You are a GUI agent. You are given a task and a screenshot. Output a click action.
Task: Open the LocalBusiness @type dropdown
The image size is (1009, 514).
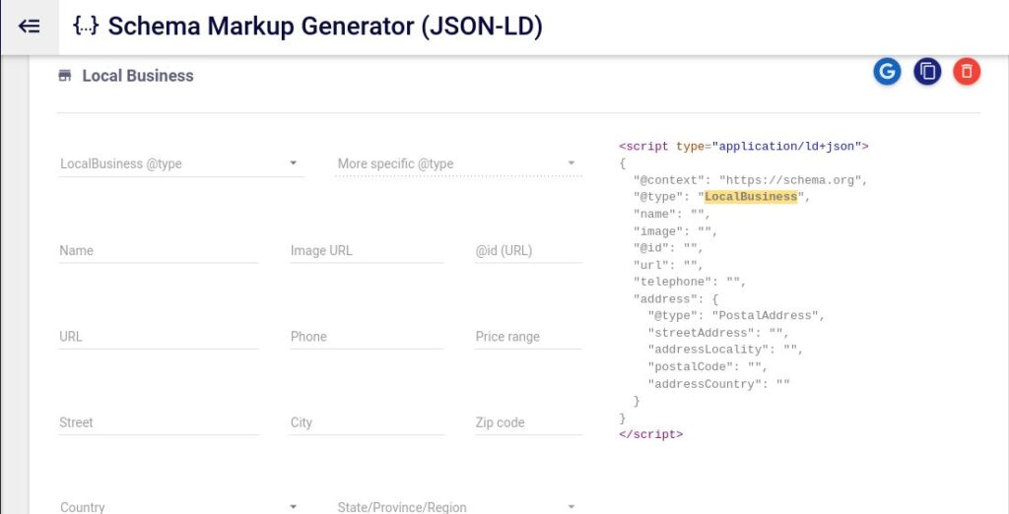(181, 163)
